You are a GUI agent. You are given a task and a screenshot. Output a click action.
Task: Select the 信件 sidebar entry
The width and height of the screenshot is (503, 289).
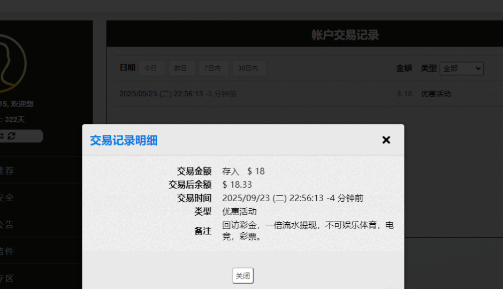coord(6,251)
